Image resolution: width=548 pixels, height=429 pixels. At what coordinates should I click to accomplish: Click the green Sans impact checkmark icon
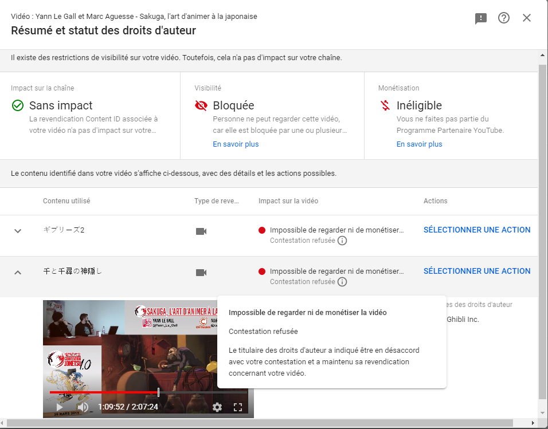coord(18,105)
